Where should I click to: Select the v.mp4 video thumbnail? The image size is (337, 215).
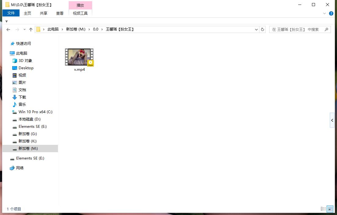pos(79,57)
